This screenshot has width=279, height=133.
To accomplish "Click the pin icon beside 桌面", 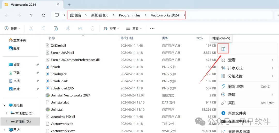I will pyautogui.click(x=37, y=65).
